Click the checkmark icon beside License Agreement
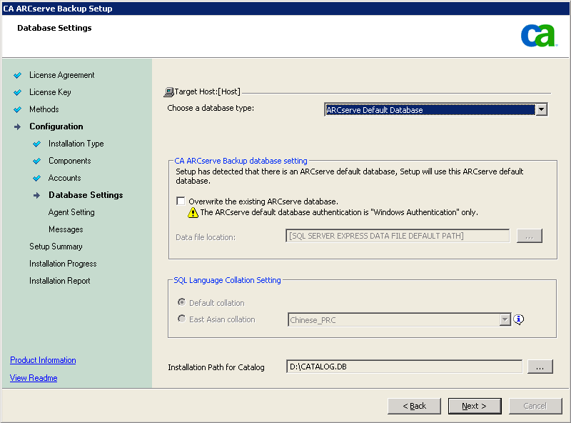Image resolution: width=571 pixels, height=423 pixels. click(x=18, y=75)
